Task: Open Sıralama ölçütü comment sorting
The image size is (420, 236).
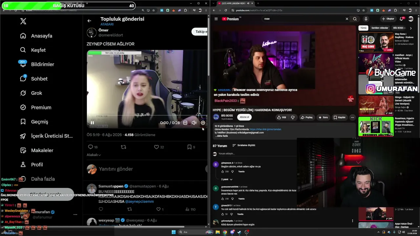Action: 244,146
